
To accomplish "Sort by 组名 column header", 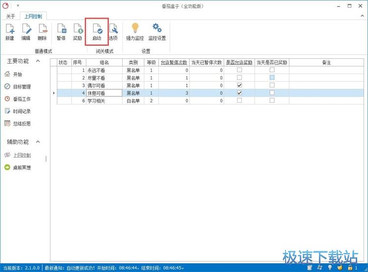I will pyautogui.click(x=104, y=62).
